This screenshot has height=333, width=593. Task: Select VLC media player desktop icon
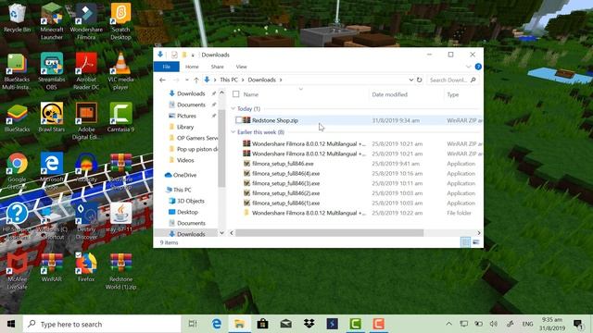point(120,71)
